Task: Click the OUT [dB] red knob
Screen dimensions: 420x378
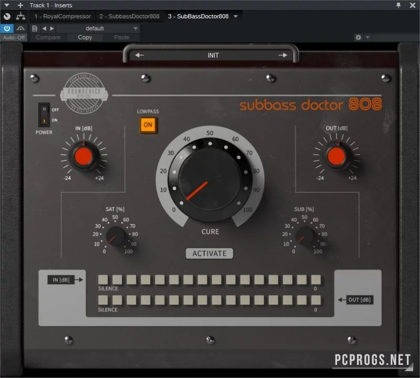Action: pos(337,156)
